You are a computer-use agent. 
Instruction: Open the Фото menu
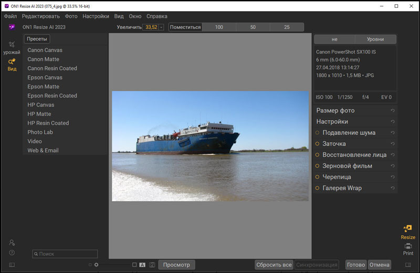click(71, 16)
